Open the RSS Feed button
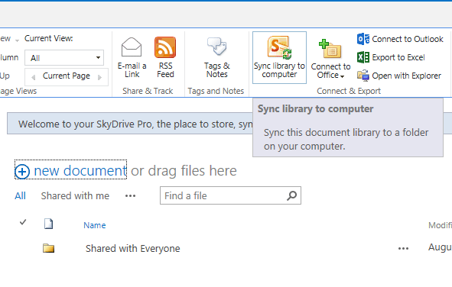Image resolution: width=452 pixels, height=287 pixels. coord(165,57)
